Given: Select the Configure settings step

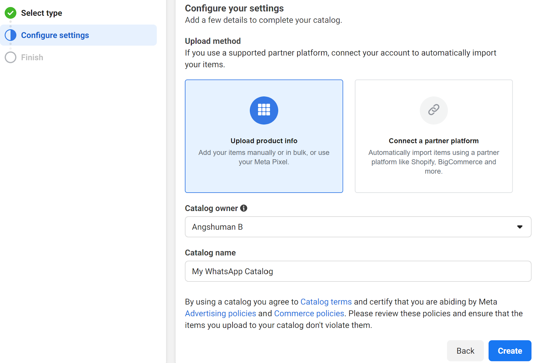Looking at the screenshot, I should [x=55, y=35].
